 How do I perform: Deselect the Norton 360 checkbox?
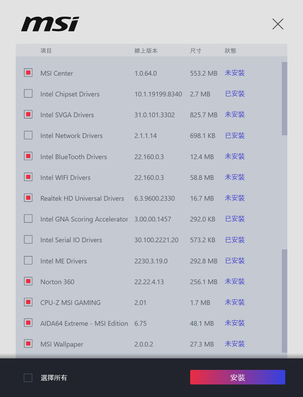point(28,281)
